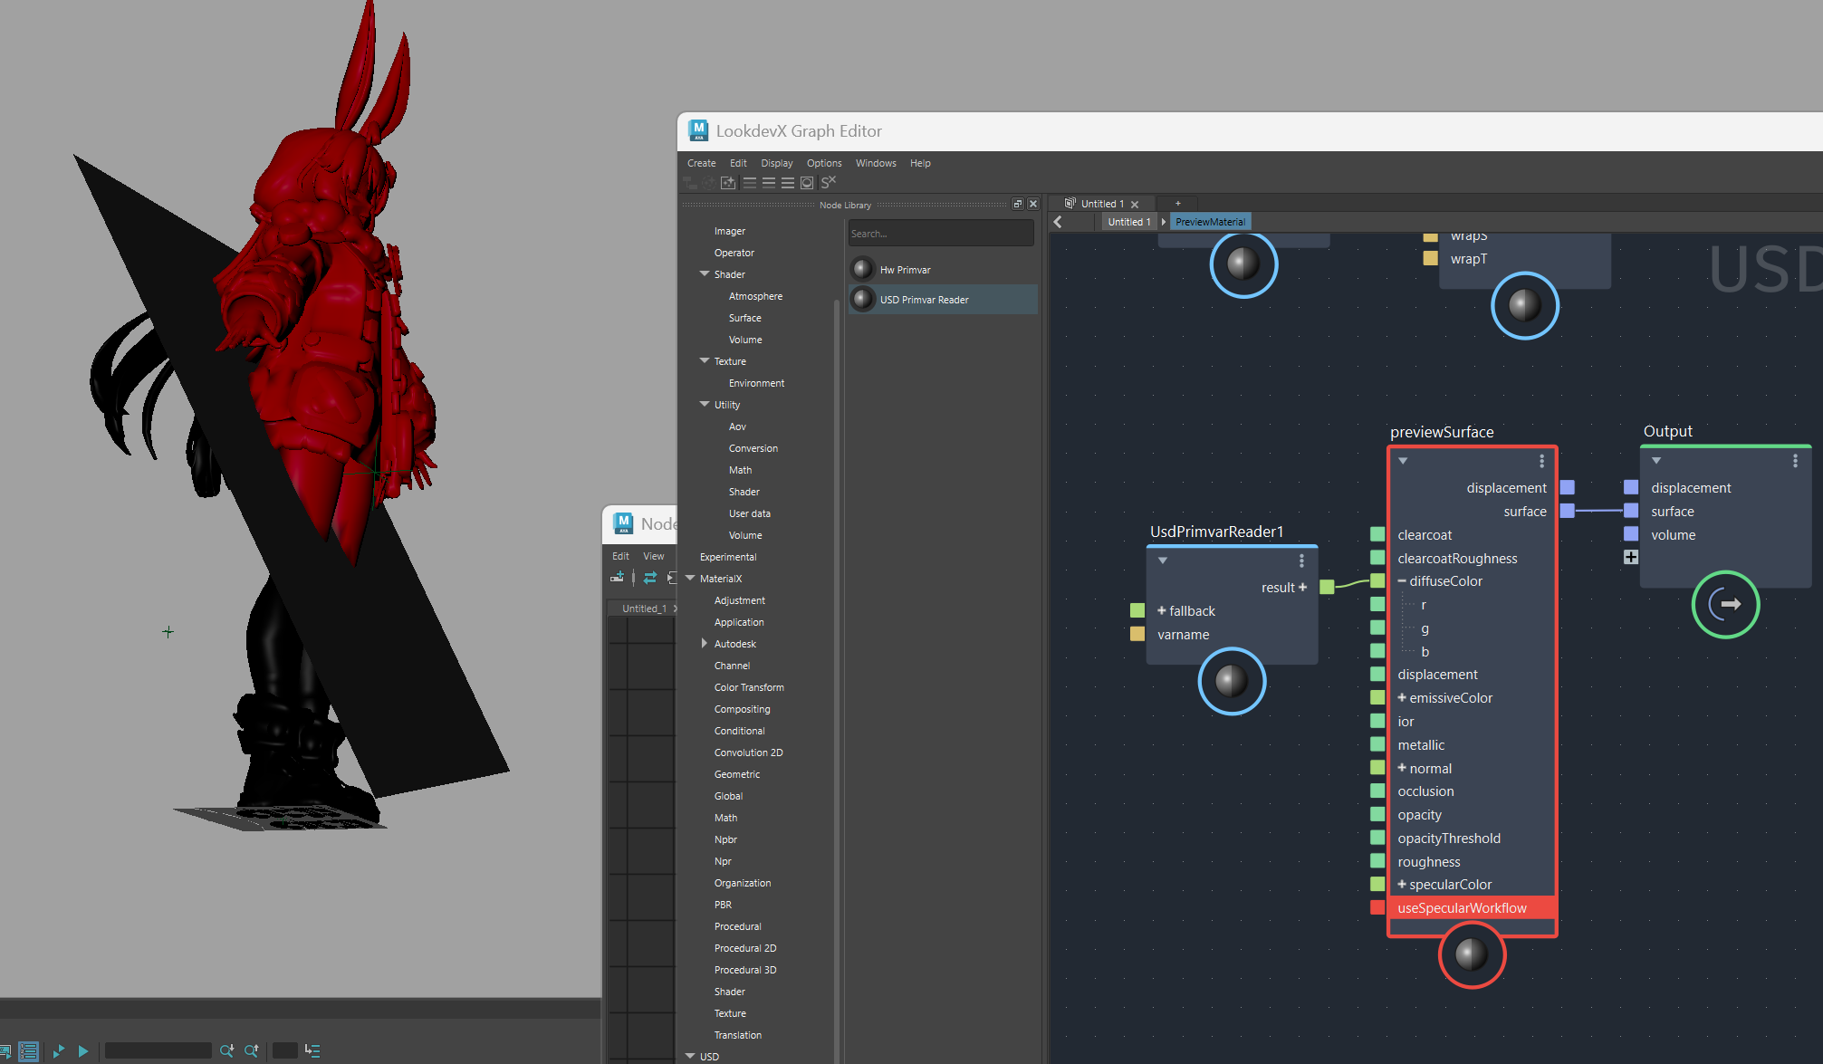This screenshot has height=1064, width=1823.
Task: Toggle line numbers in script editor
Action: (x=28, y=1050)
